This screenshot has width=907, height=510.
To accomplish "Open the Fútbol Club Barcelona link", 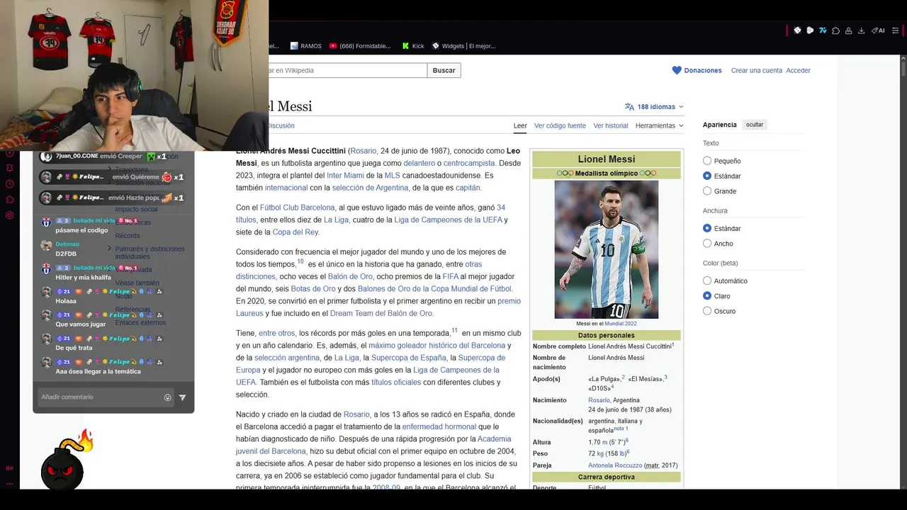I will point(297,208).
